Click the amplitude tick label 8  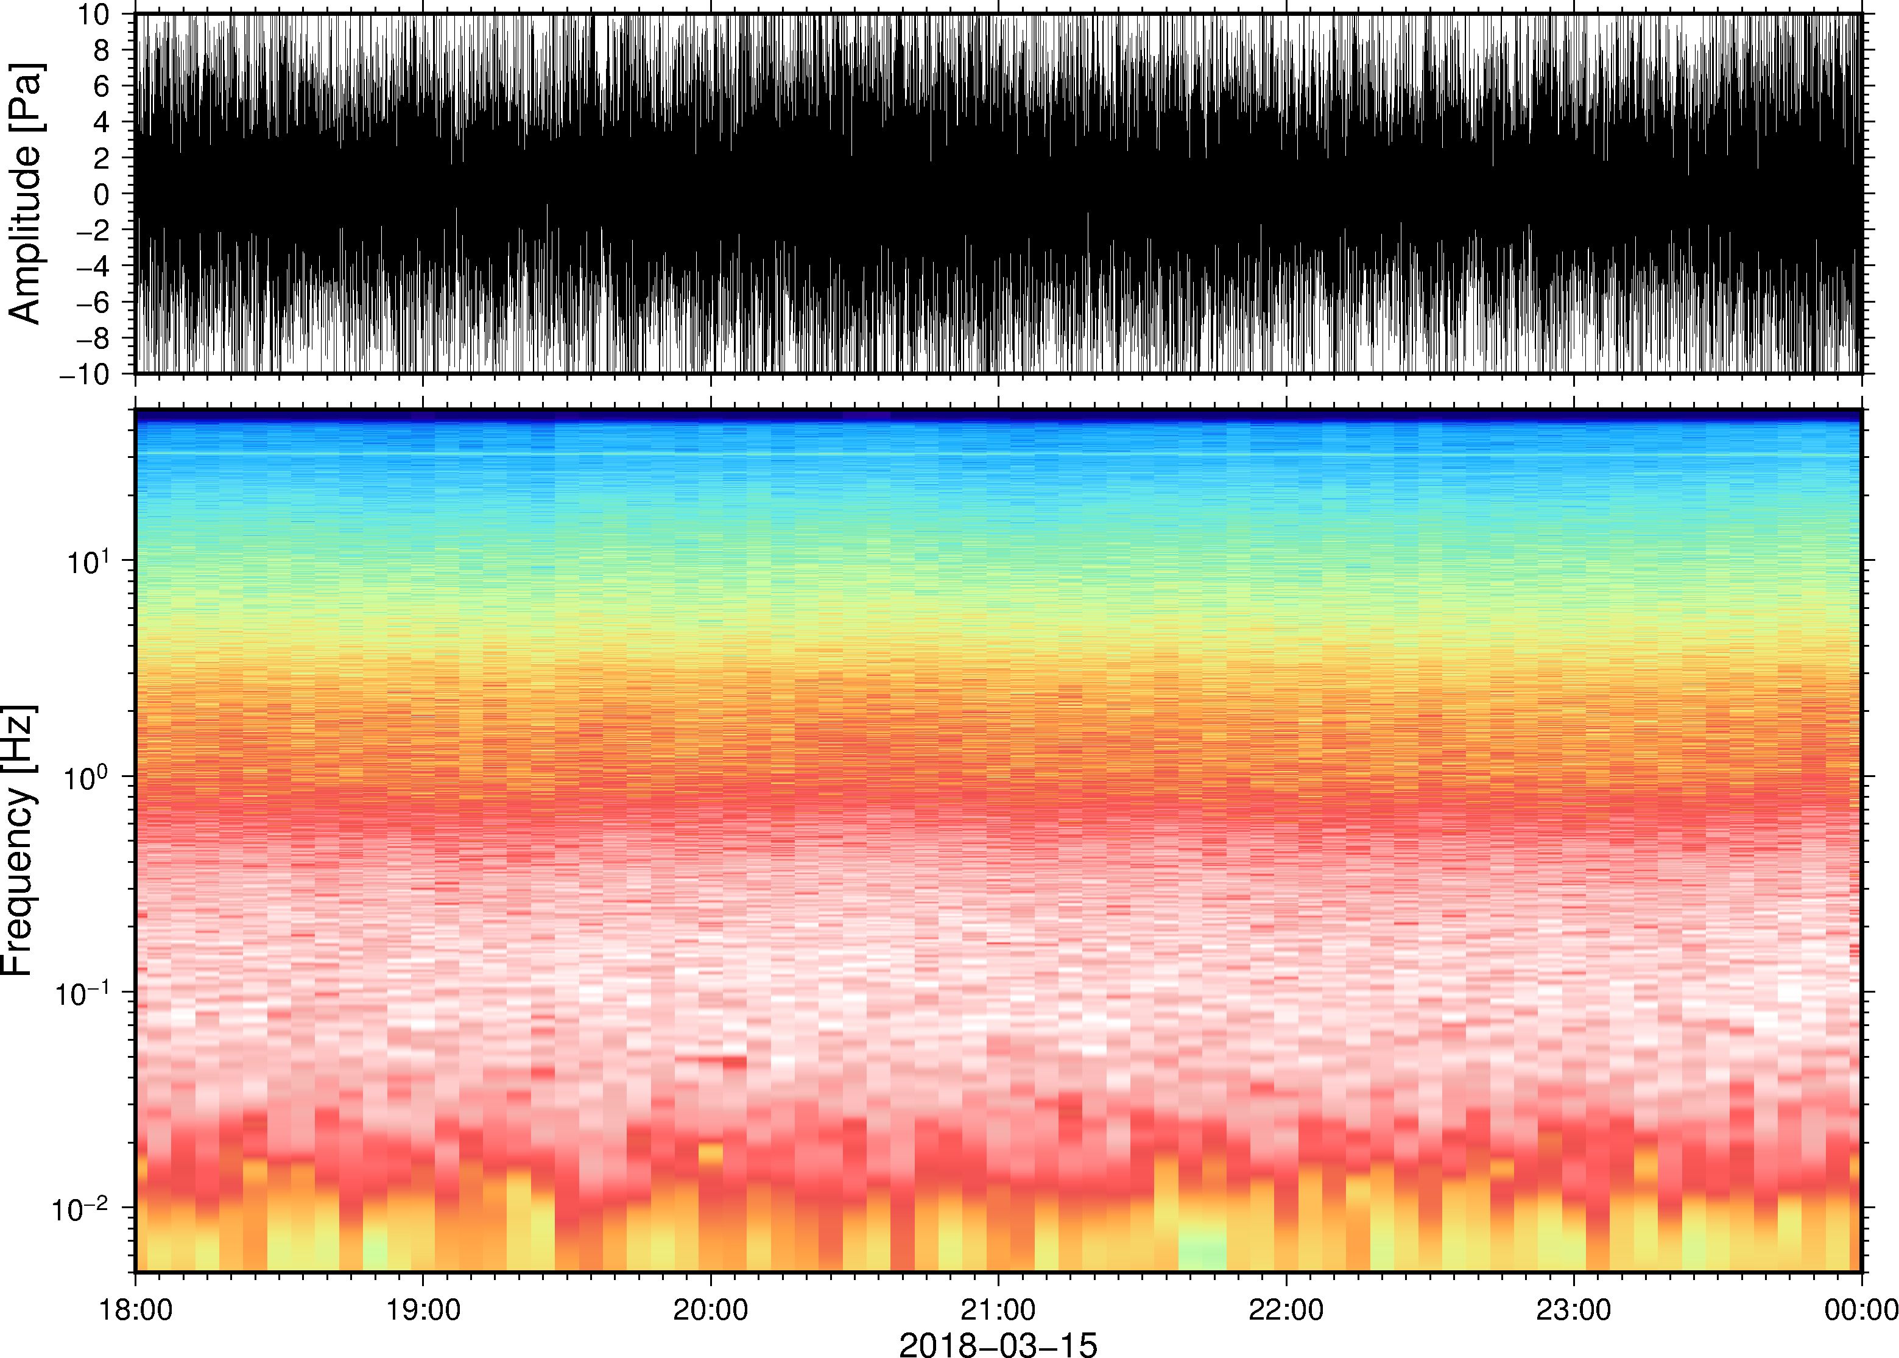102,50
